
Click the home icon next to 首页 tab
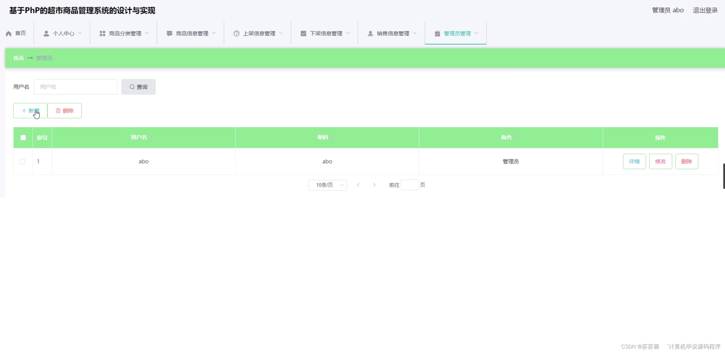pyautogui.click(x=8, y=33)
